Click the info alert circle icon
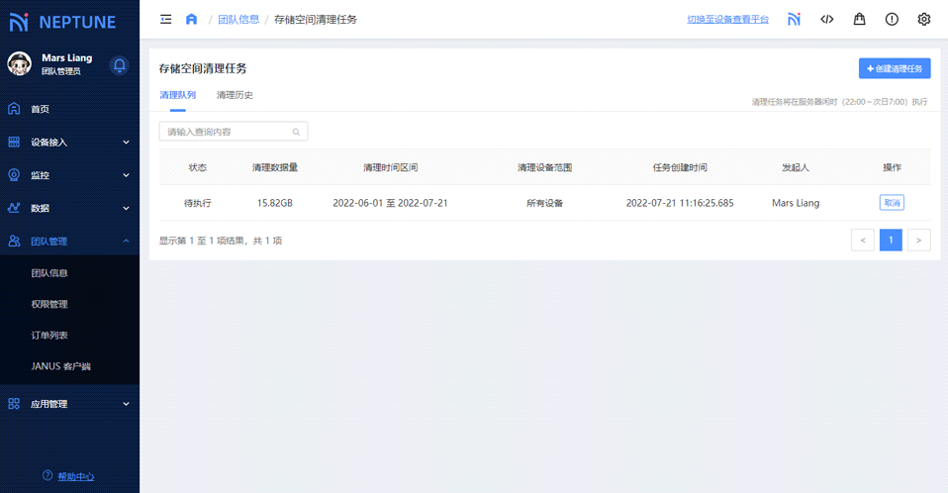 [892, 19]
